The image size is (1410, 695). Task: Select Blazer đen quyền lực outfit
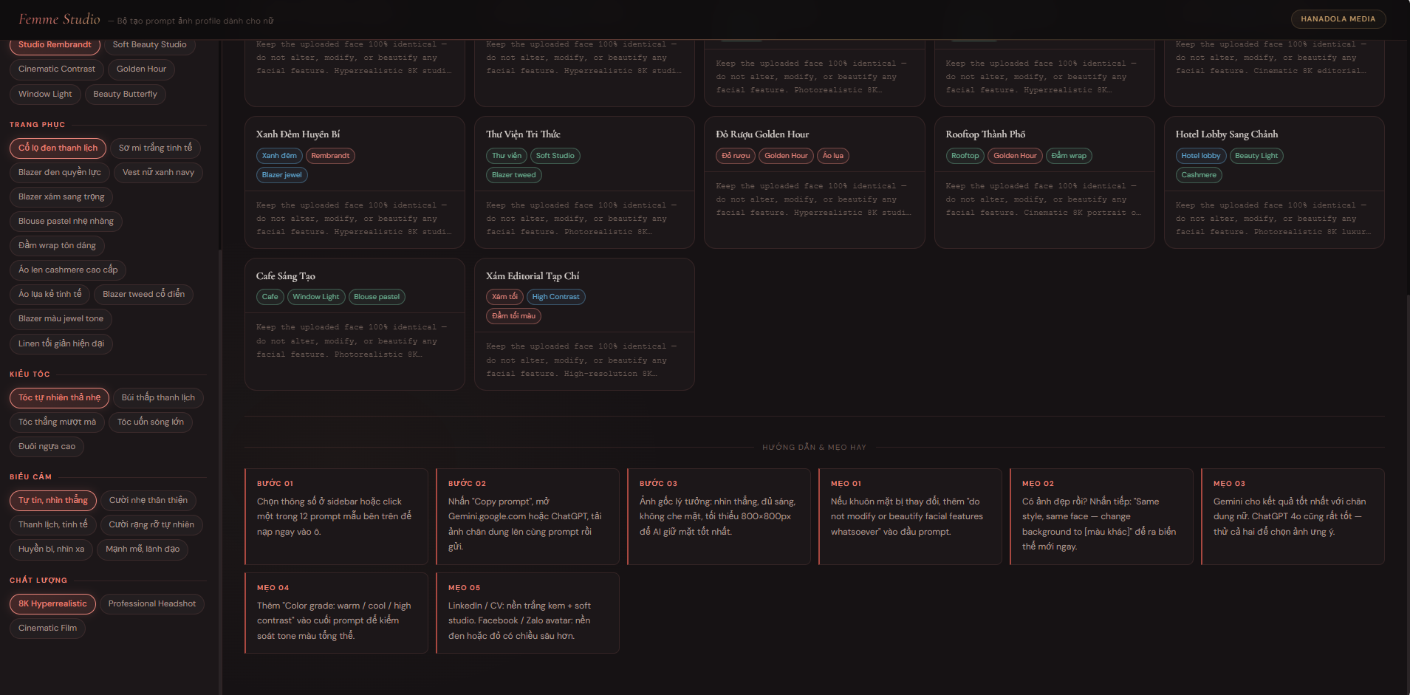60,173
